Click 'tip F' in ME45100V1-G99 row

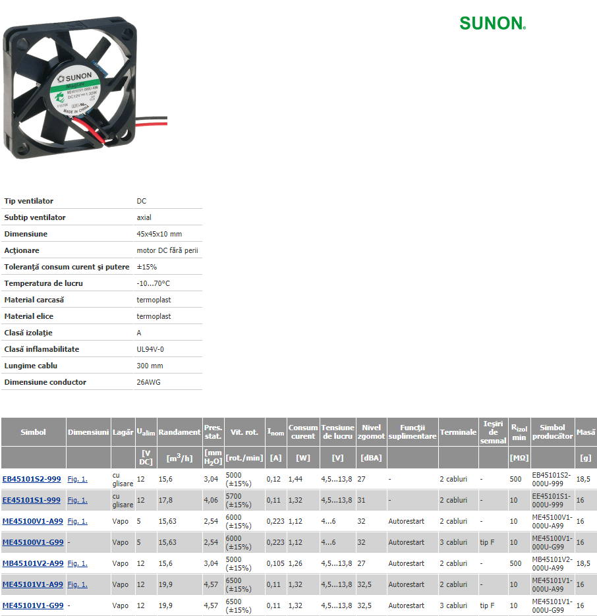click(x=488, y=542)
